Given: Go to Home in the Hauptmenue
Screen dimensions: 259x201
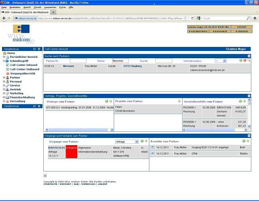Looking at the screenshot, I should 11,53.
